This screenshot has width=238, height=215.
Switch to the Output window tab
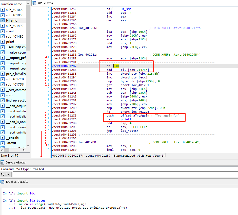coord(15,162)
